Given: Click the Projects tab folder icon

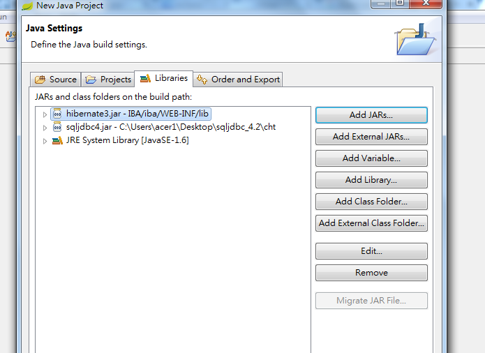Looking at the screenshot, I should coord(91,80).
